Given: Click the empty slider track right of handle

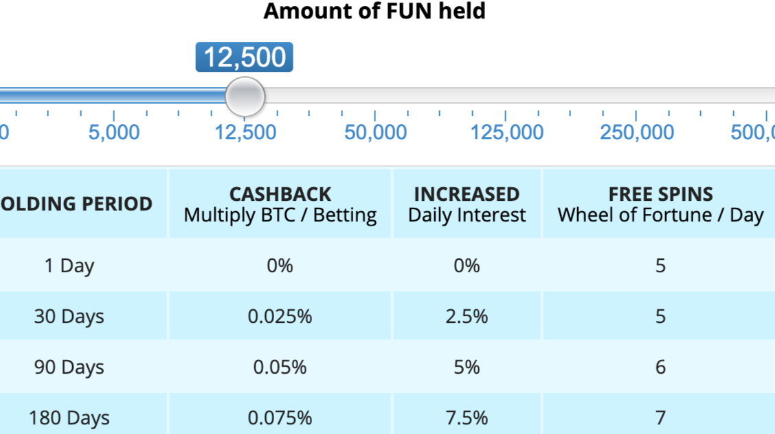Looking at the screenshot, I should (520, 96).
